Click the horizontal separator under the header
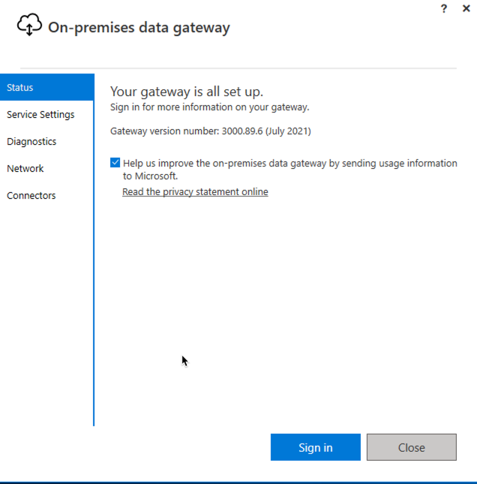 (238, 68)
